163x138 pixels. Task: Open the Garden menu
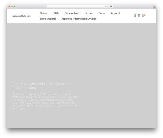coord(44,13)
